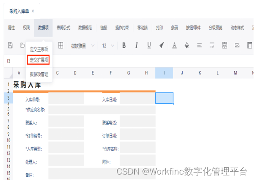The height and width of the screenshot is (180, 254).
Task: Open the folder icon in toolbar
Action: point(22,45)
